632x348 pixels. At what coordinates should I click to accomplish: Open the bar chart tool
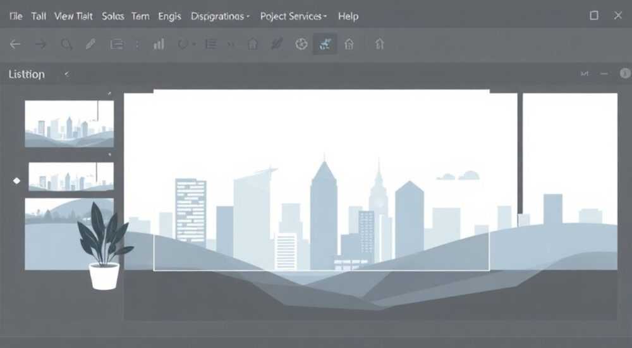pyautogui.click(x=159, y=44)
